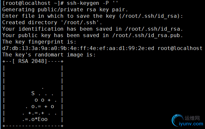Click the ssh-keygen command text

pos(83,3)
